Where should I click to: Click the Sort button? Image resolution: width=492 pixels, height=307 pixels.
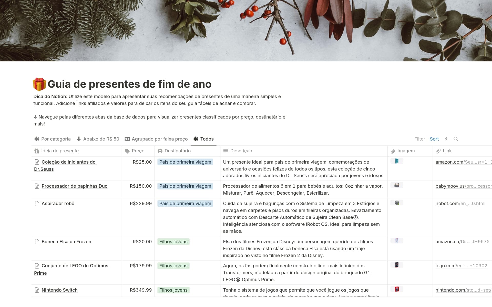(x=434, y=139)
